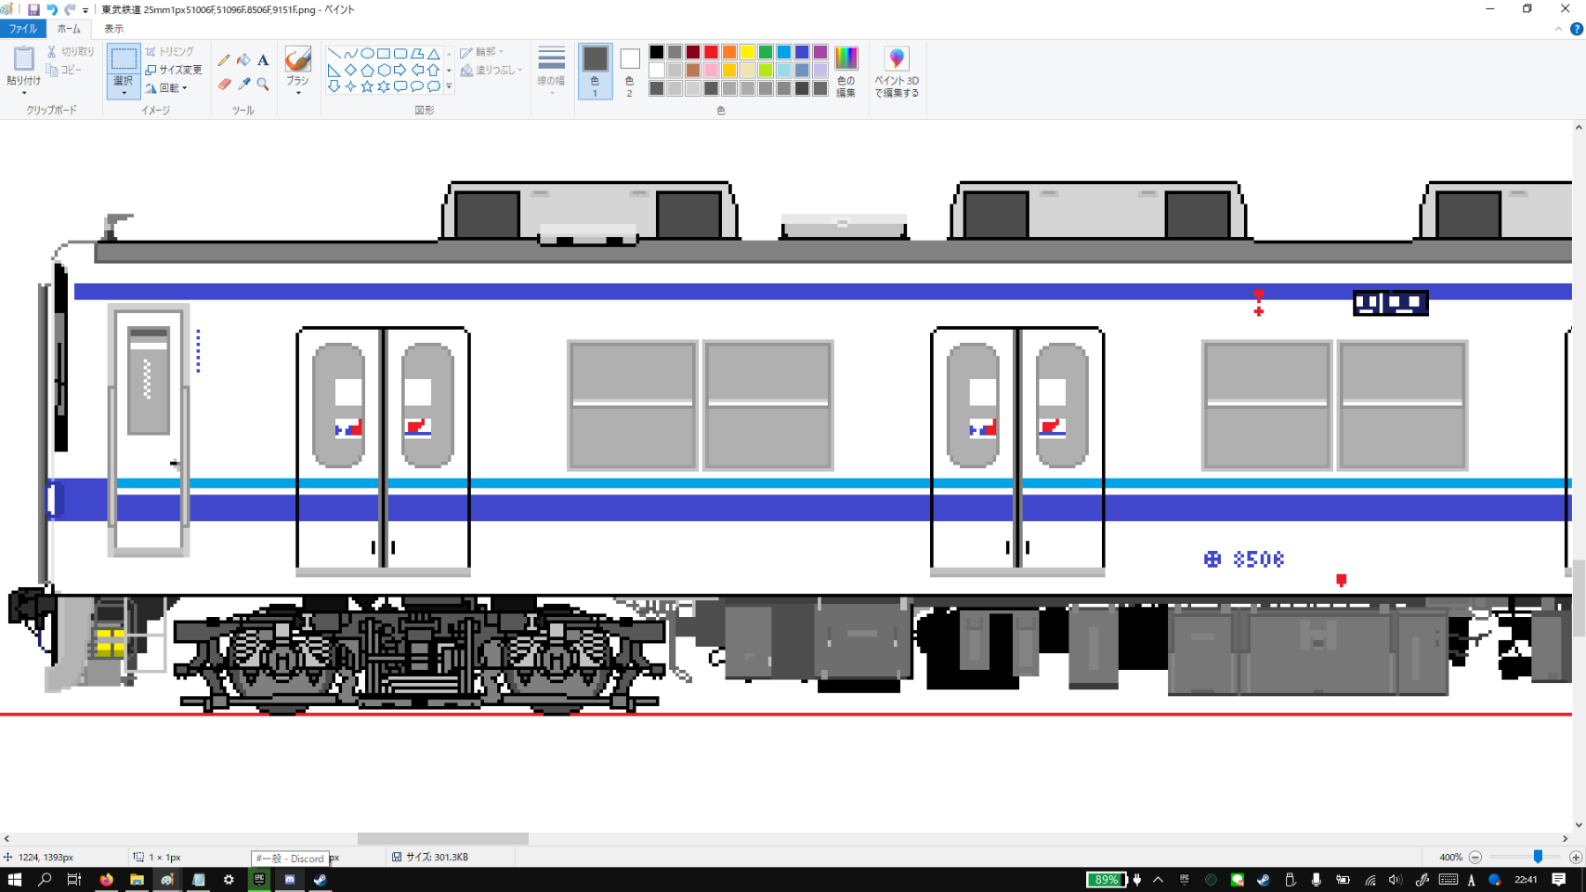Select the Pencil tool

coord(224,60)
